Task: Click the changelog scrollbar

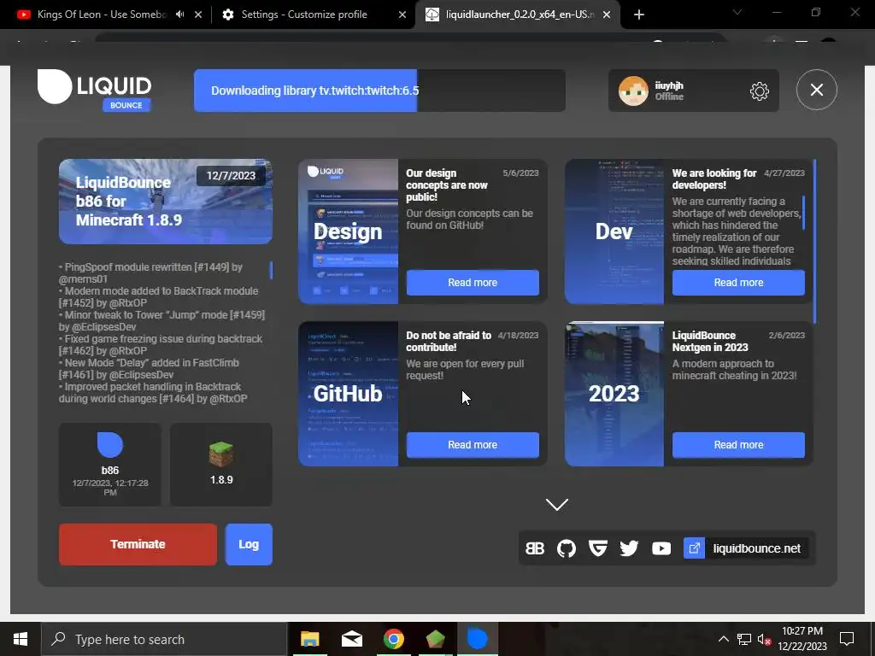Action: pyautogui.click(x=271, y=270)
